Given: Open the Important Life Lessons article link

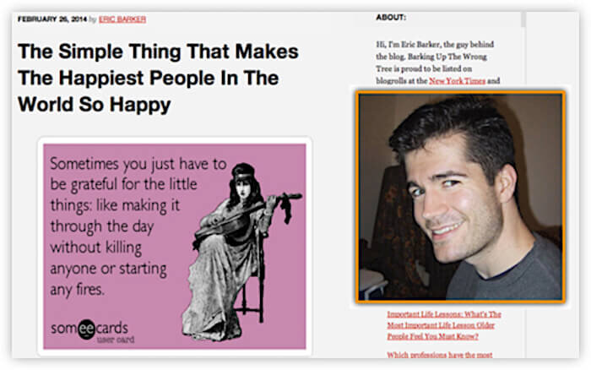Looking at the screenshot, I should pyautogui.click(x=444, y=325).
